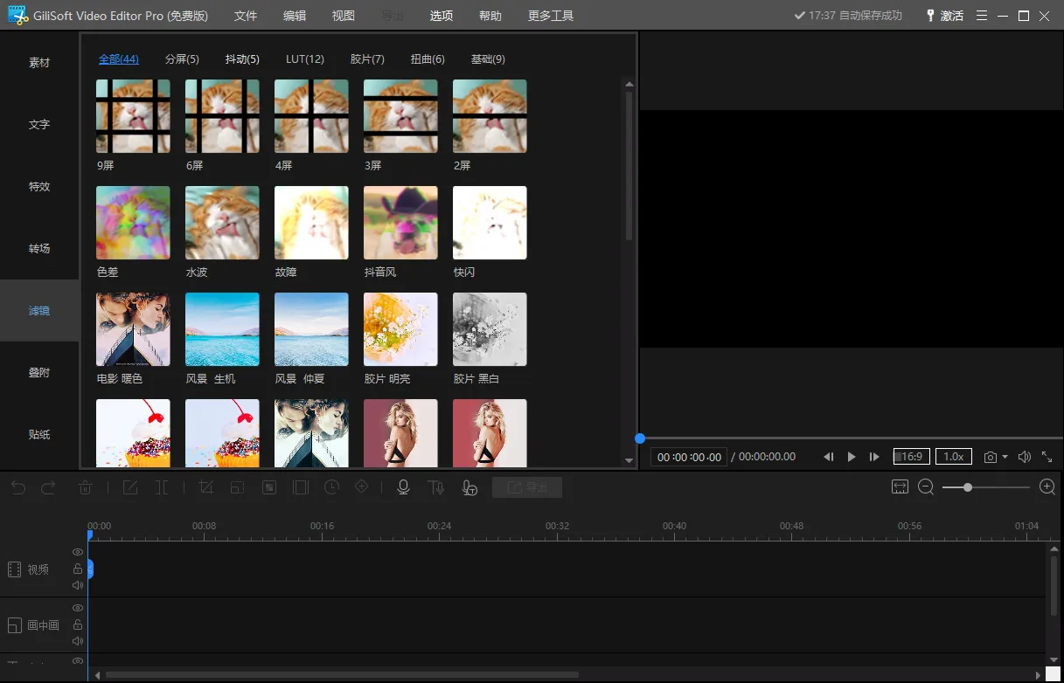Zoom out the timeline with minus magnifier
The width and height of the screenshot is (1064, 683).
[926, 487]
